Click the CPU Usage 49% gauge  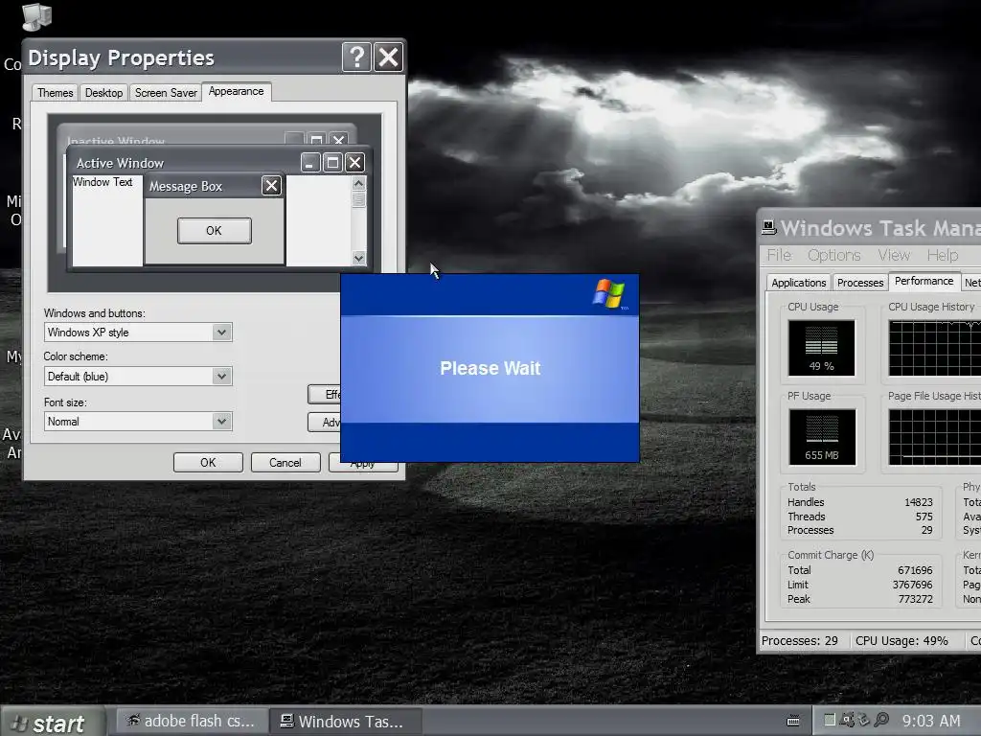[x=821, y=348]
